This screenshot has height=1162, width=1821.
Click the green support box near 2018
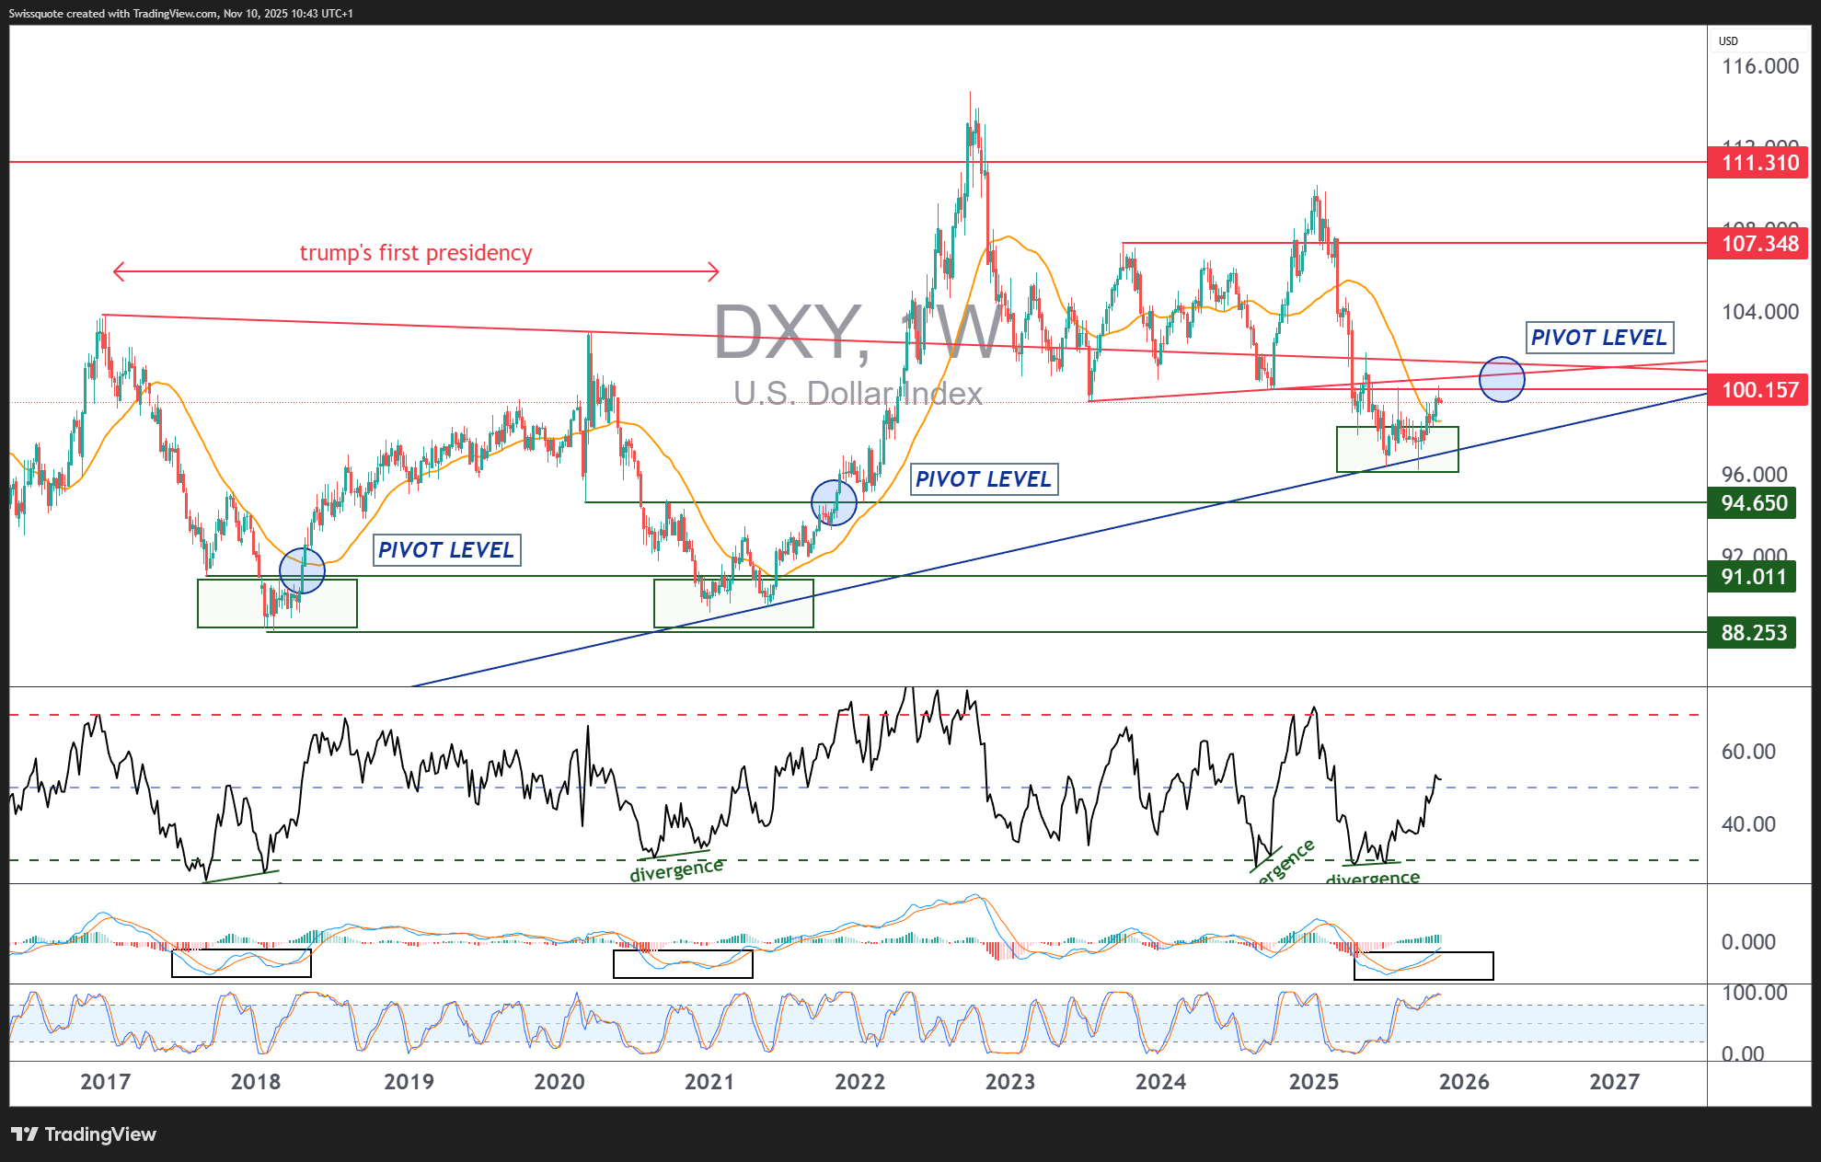(x=277, y=604)
